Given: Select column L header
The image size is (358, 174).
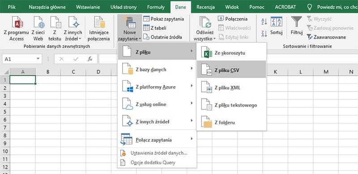Looking at the screenshot, I should [x=301, y=72].
